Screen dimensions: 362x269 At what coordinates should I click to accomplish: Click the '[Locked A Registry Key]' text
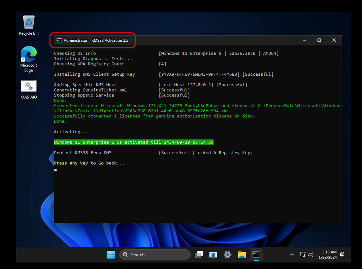tap(223, 153)
